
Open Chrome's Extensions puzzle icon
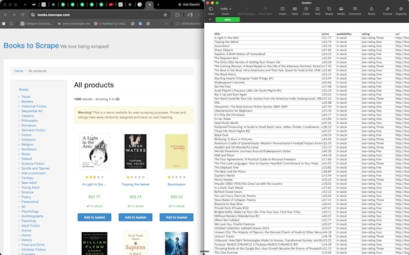click(x=177, y=15)
